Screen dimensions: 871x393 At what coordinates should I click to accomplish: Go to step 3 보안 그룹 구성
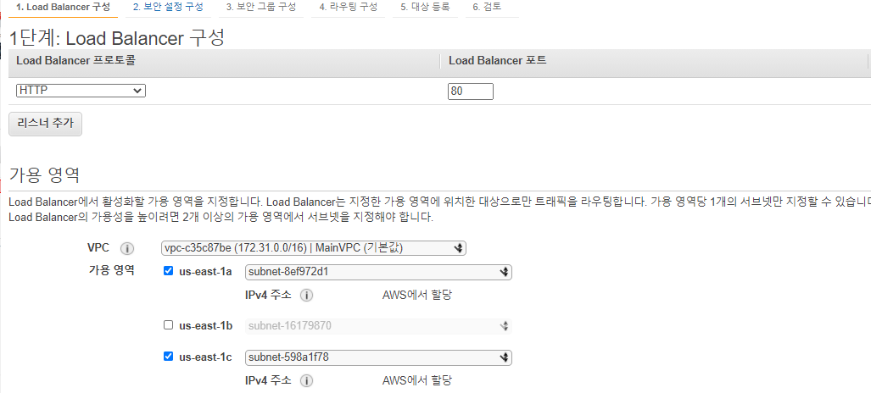click(x=261, y=8)
